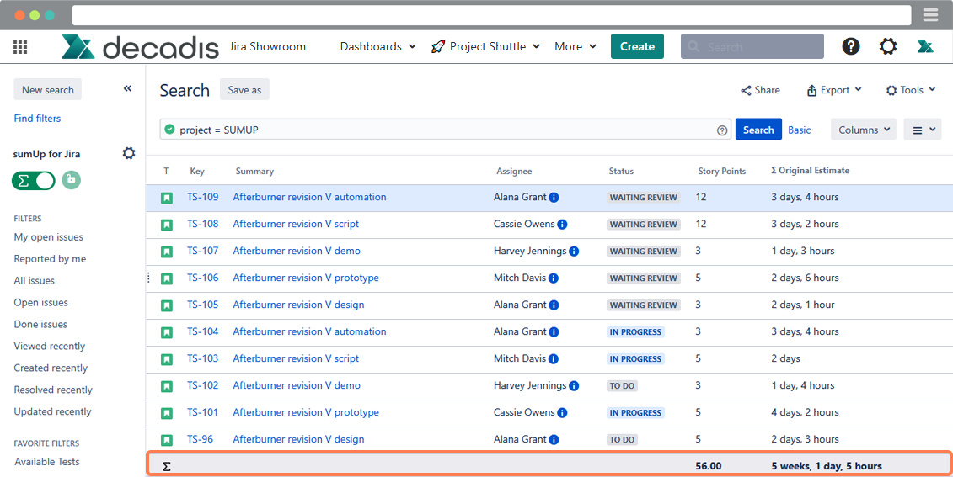Open the Project Shuttle menu
The width and height of the screenshot is (953, 477).
(485, 46)
